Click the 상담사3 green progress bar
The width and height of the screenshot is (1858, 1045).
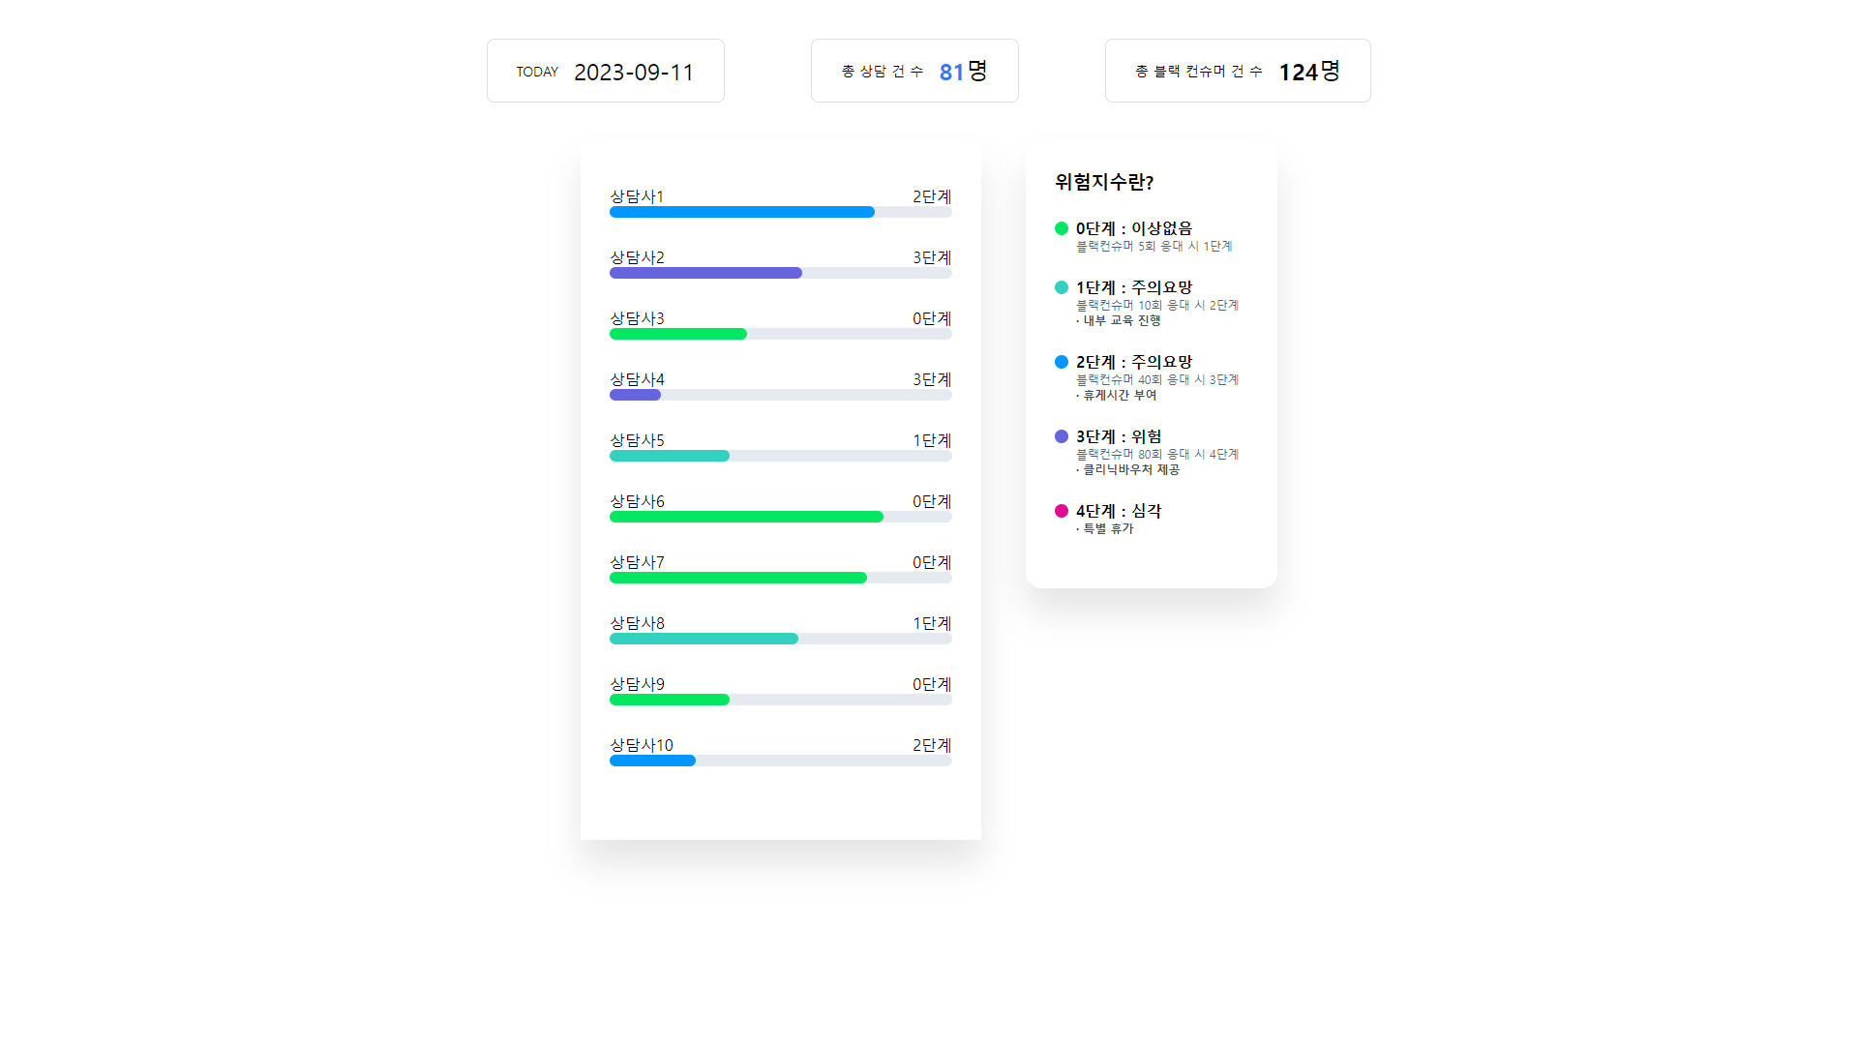(677, 334)
